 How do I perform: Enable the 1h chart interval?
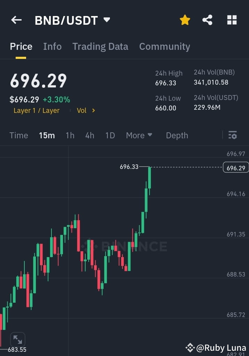tap(70, 135)
